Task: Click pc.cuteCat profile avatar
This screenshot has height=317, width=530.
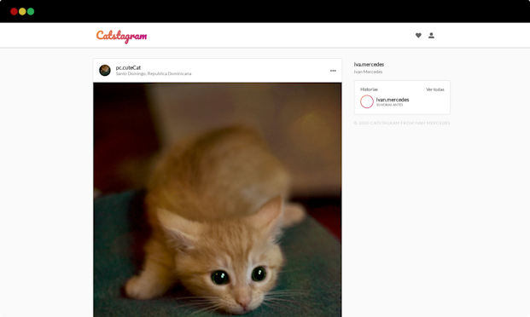Action: coord(105,70)
